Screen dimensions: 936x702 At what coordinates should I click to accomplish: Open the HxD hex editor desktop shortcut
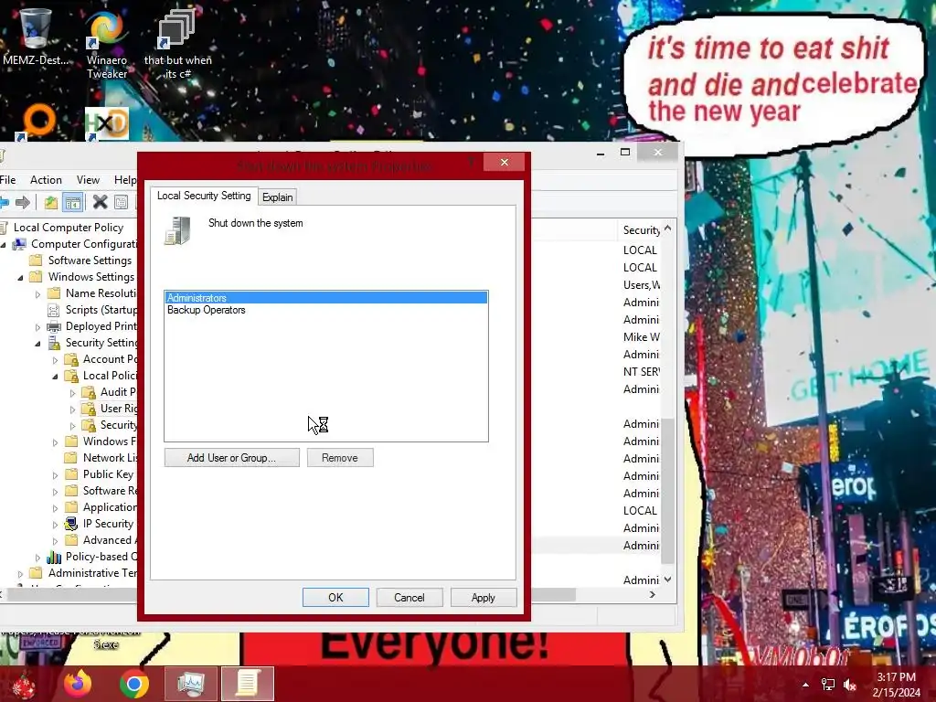(106, 123)
